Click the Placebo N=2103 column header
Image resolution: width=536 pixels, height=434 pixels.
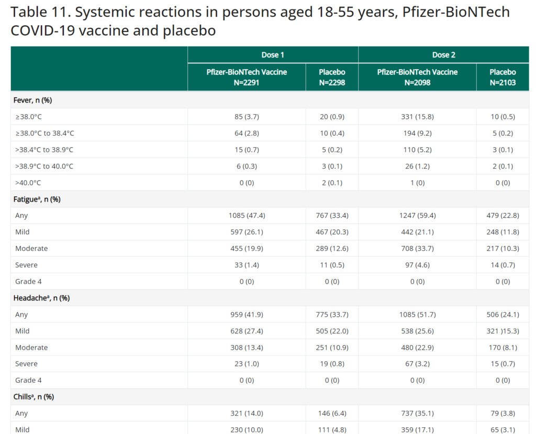click(502, 77)
